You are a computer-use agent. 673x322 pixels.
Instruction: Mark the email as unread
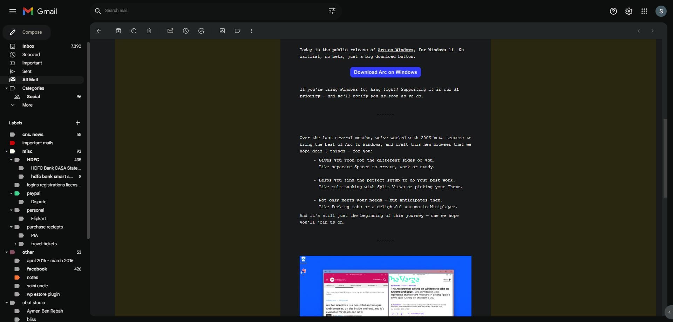[x=170, y=31]
